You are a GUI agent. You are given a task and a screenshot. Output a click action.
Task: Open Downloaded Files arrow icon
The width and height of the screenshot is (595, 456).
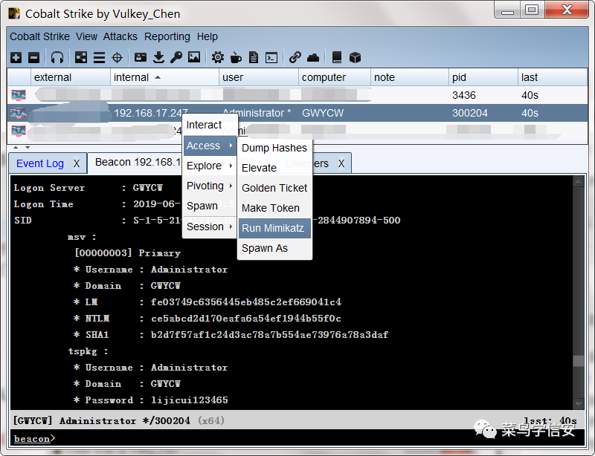tap(158, 58)
